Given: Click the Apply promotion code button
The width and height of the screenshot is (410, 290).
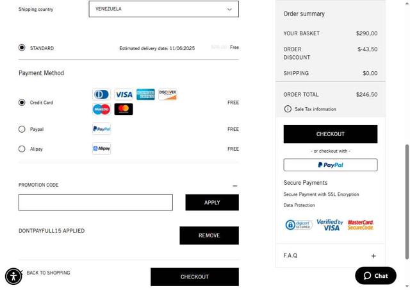Looking at the screenshot, I should tap(212, 203).
